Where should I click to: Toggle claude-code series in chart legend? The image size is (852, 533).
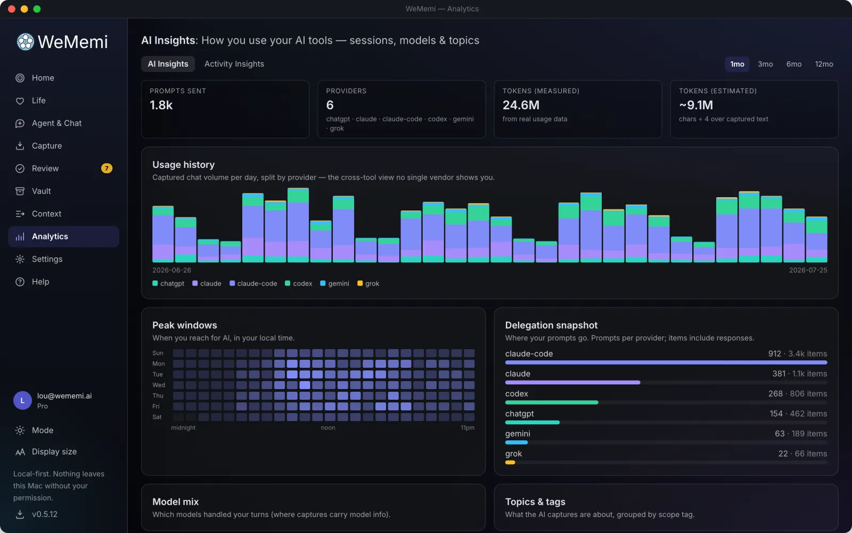[253, 284]
